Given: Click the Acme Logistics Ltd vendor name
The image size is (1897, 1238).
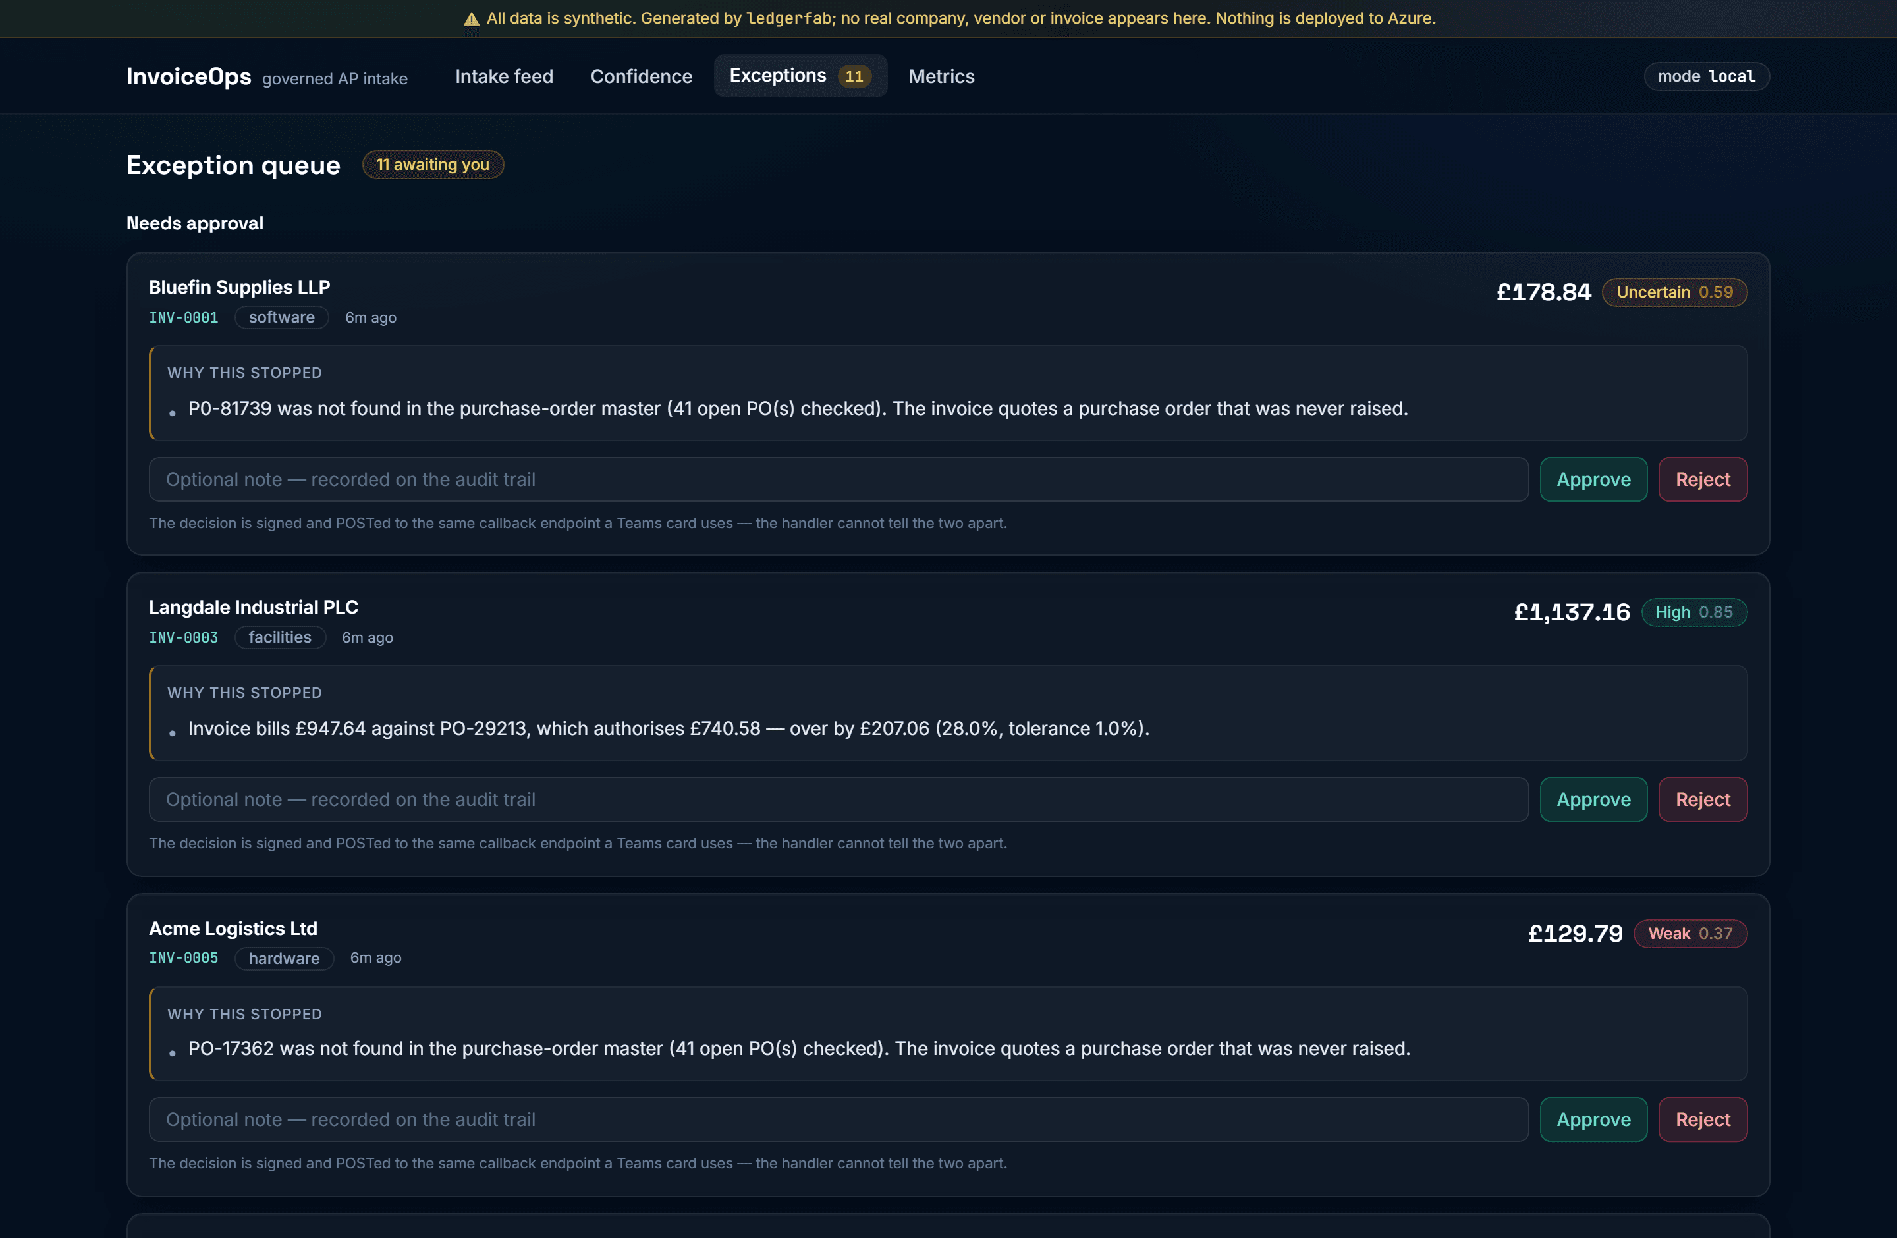Looking at the screenshot, I should point(233,929).
